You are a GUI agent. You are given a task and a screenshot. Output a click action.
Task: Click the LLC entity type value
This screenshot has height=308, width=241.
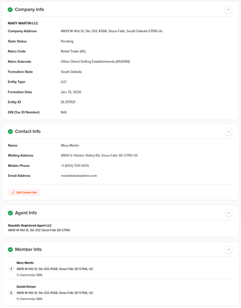coord(63,82)
